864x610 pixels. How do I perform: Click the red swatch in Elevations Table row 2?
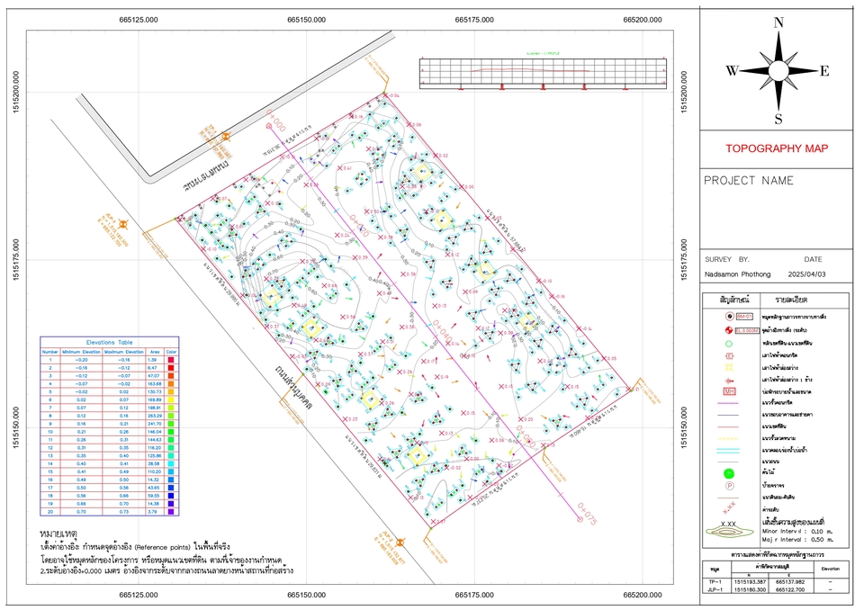point(170,368)
